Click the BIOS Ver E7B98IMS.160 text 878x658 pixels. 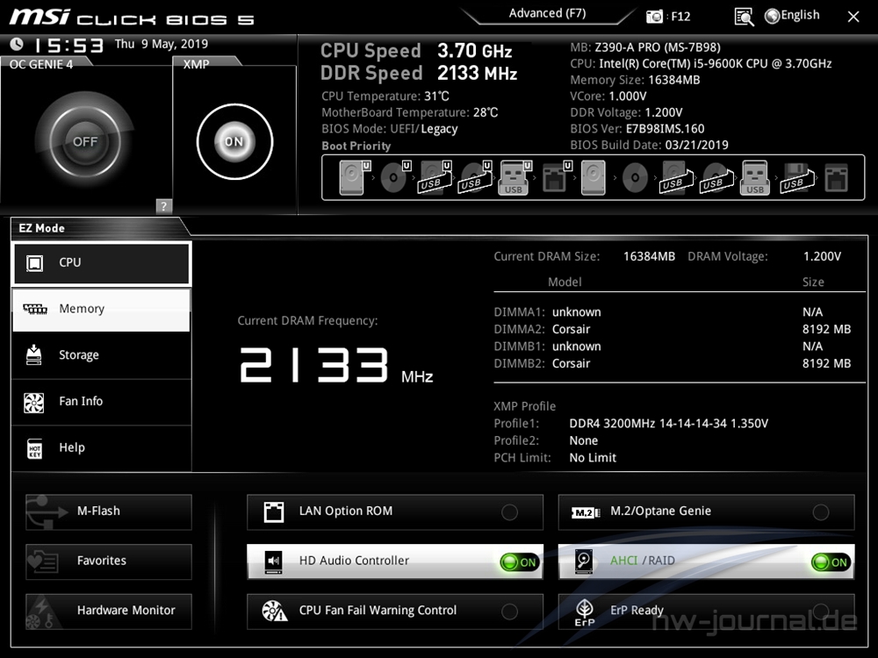click(637, 129)
